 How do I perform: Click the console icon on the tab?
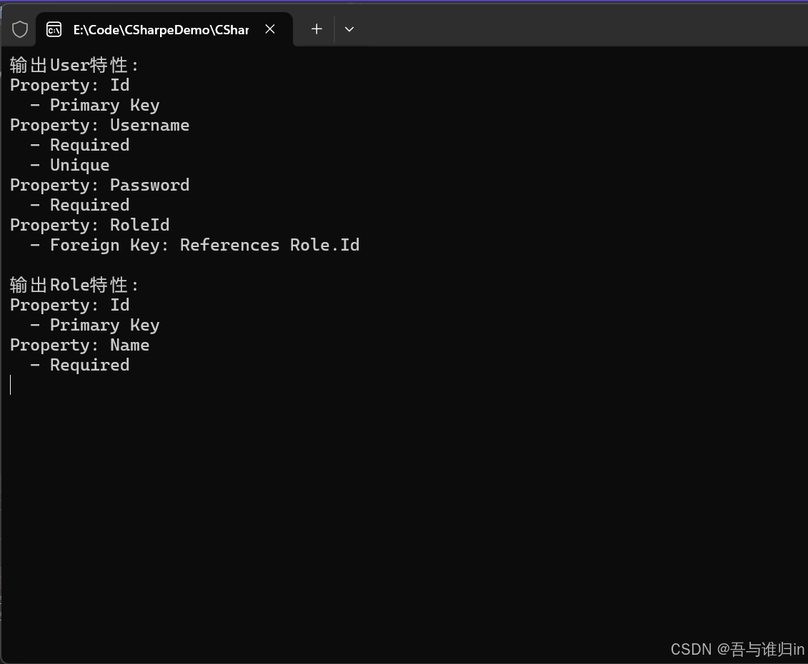[54, 30]
